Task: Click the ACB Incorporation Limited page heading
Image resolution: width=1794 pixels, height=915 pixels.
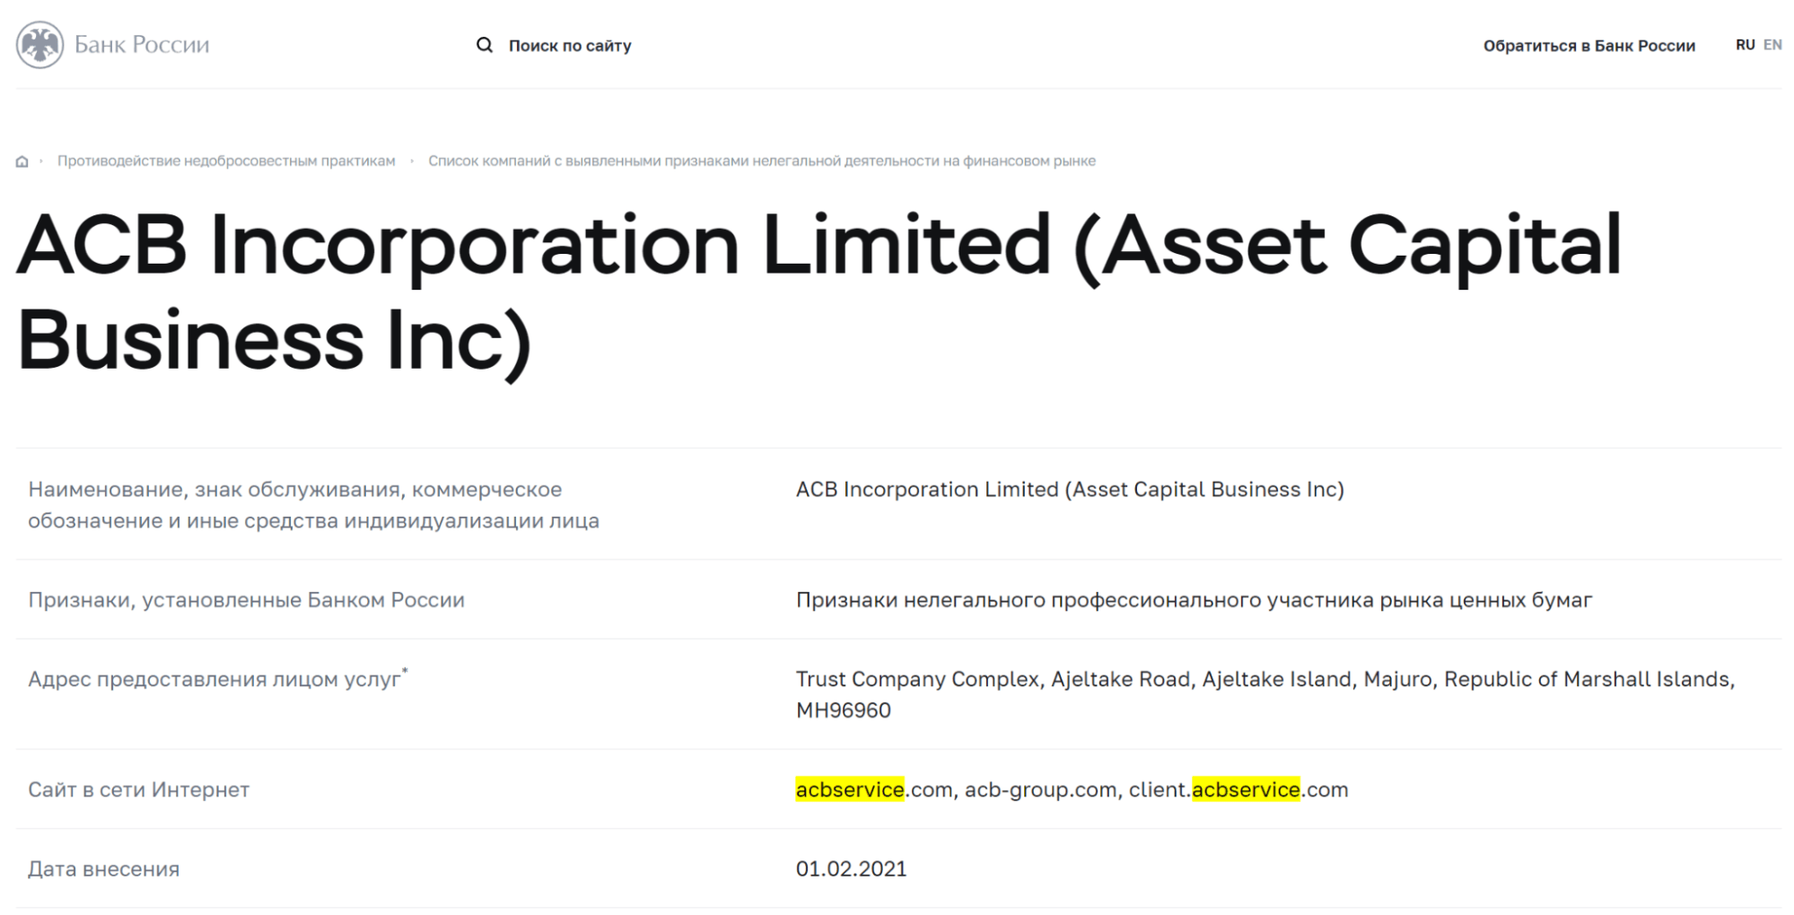Action: (x=818, y=292)
